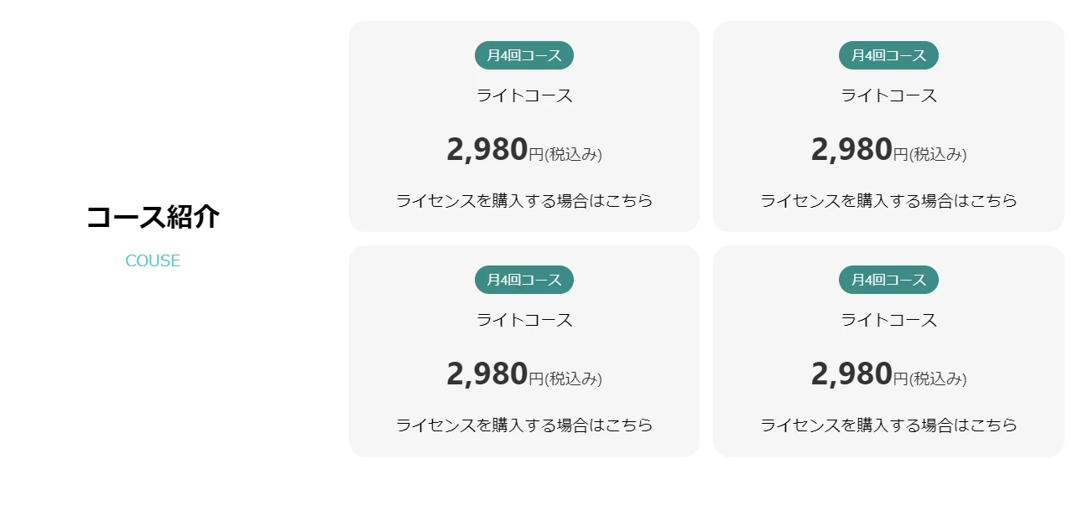Open the license purchase link in bottom-left card
Screen dimensions: 1078x505
click(x=523, y=425)
